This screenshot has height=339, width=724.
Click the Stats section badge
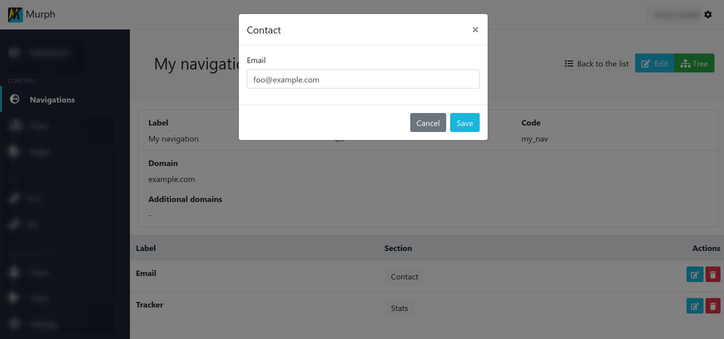point(399,308)
